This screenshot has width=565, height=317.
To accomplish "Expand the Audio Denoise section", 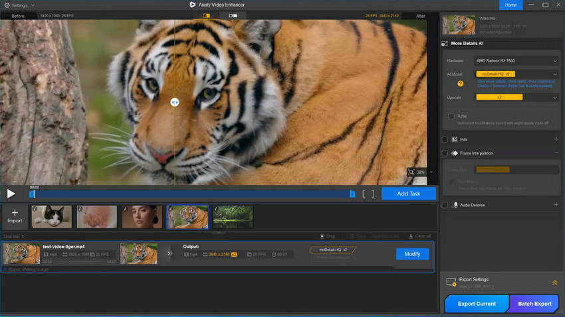I will [556, 204].
